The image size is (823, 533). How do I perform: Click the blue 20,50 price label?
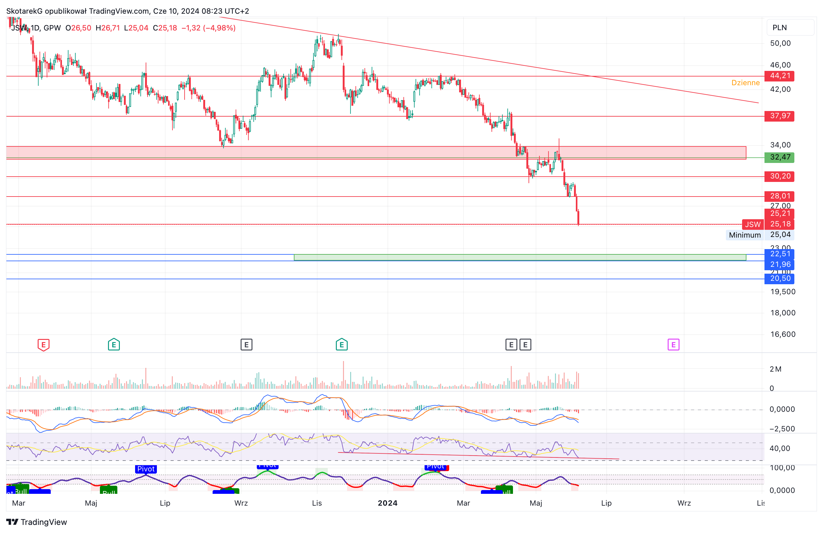[x=779, y=278]
